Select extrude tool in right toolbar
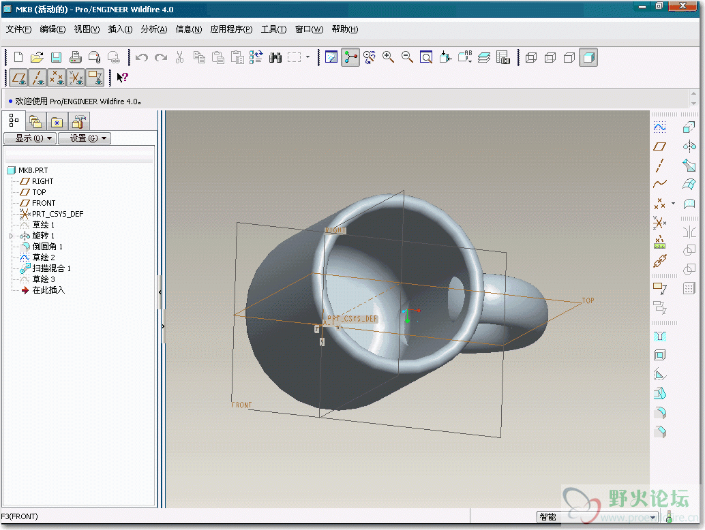The image size is (705, 530). (689, 127)
